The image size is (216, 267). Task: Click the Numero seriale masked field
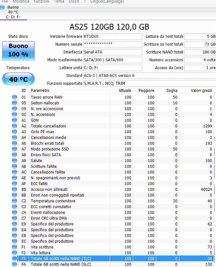(x=113, y=44)
